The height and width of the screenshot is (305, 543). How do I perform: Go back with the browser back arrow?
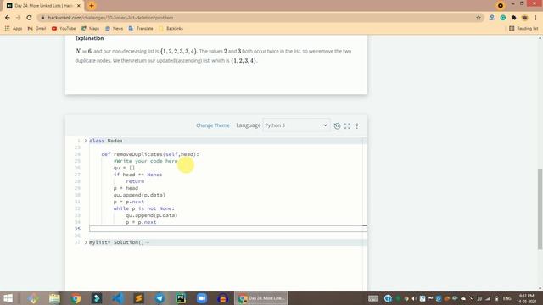(8, 18)
